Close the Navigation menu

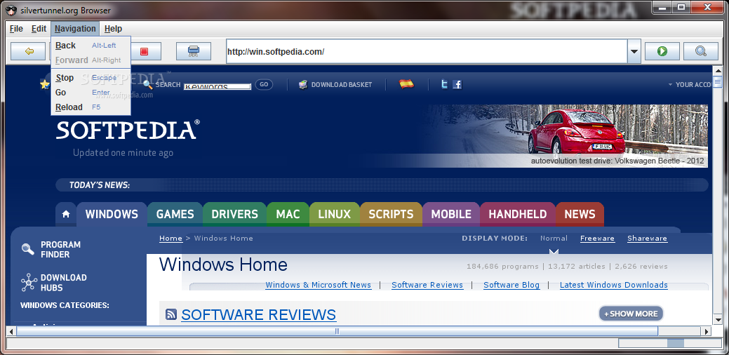tap(75, 29)
